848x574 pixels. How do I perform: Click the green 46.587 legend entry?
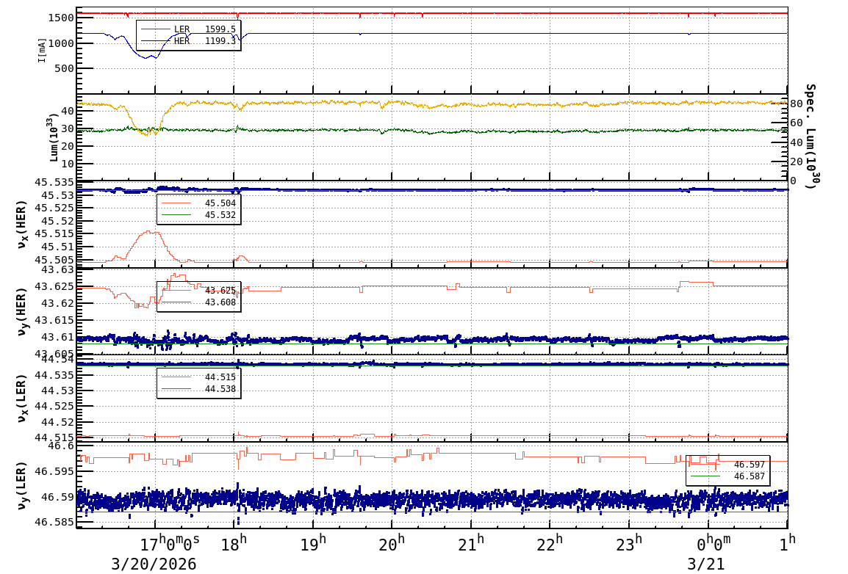(727, 476)
